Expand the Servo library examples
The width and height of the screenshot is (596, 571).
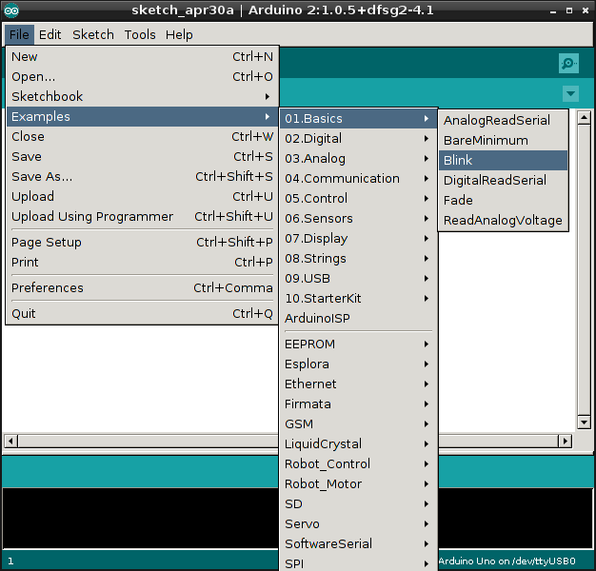pos(358,523)
